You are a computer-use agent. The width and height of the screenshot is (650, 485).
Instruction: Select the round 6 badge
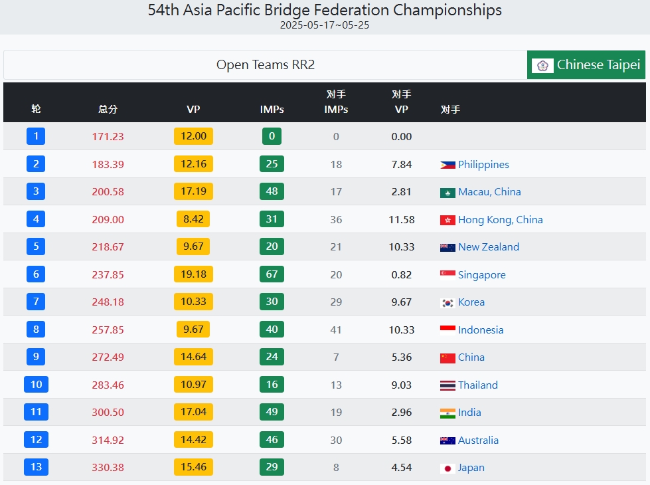pyautogui.click(x=36, y=274)
